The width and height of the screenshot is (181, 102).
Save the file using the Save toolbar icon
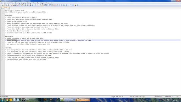pyautogui.click(x=6, y=5)
